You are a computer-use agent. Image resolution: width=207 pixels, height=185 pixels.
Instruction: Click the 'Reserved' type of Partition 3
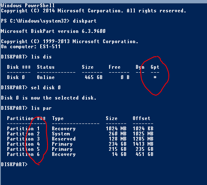click(64, 139)
